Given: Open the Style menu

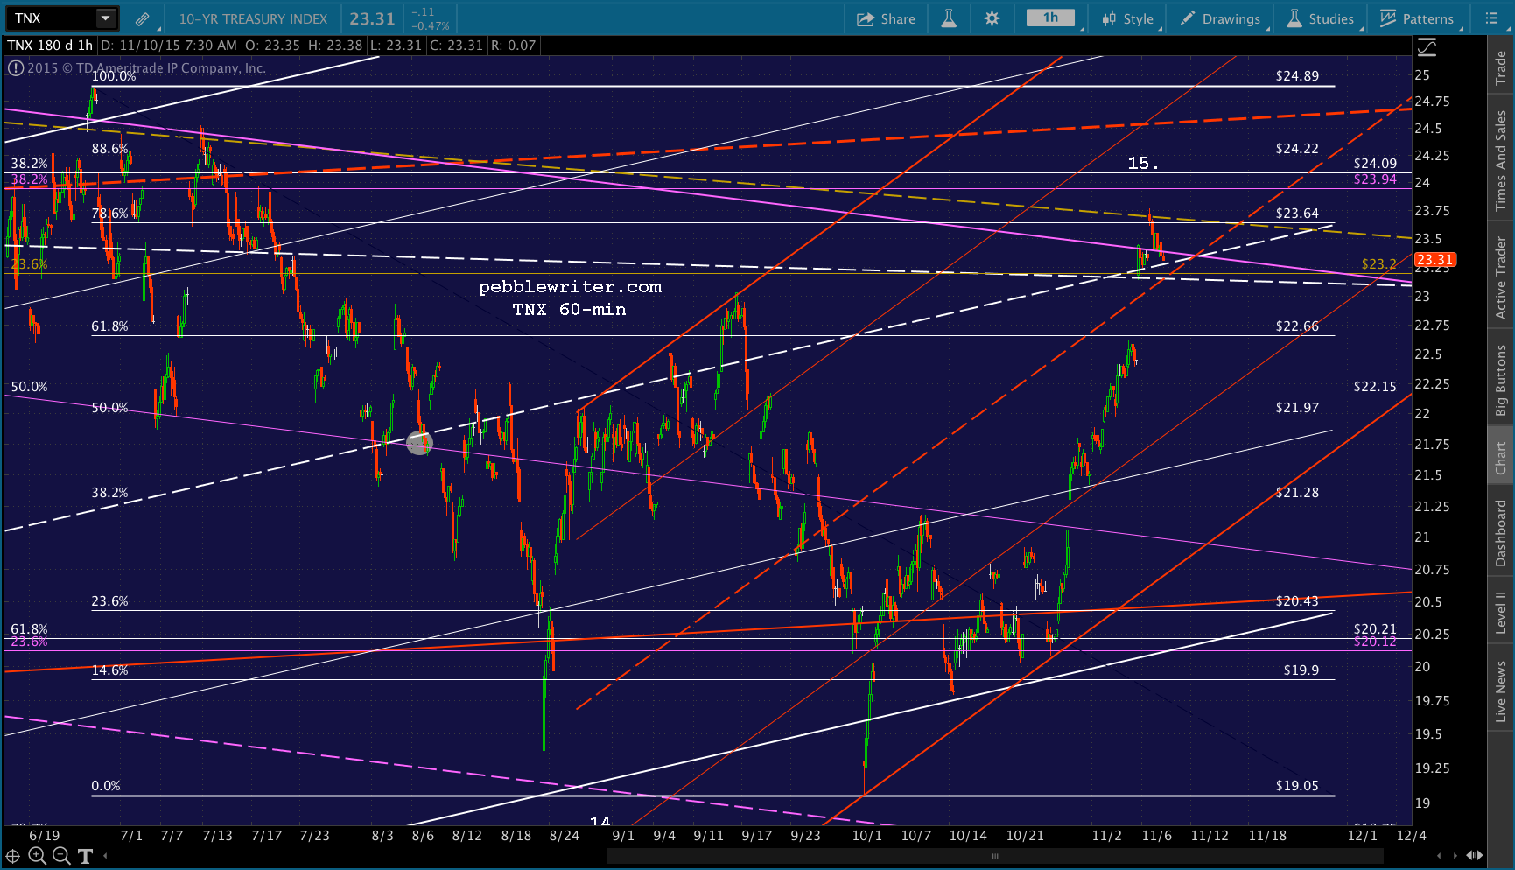Looking at the screenshot, I should [1127, 18].
